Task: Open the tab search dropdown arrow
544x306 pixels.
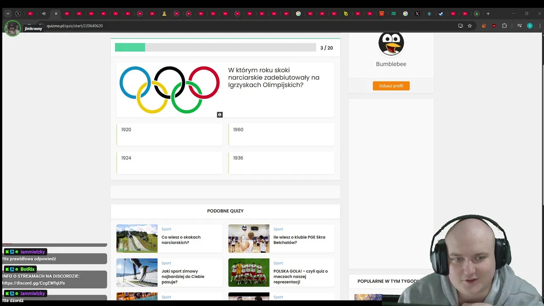Action: tap(8, 14)
